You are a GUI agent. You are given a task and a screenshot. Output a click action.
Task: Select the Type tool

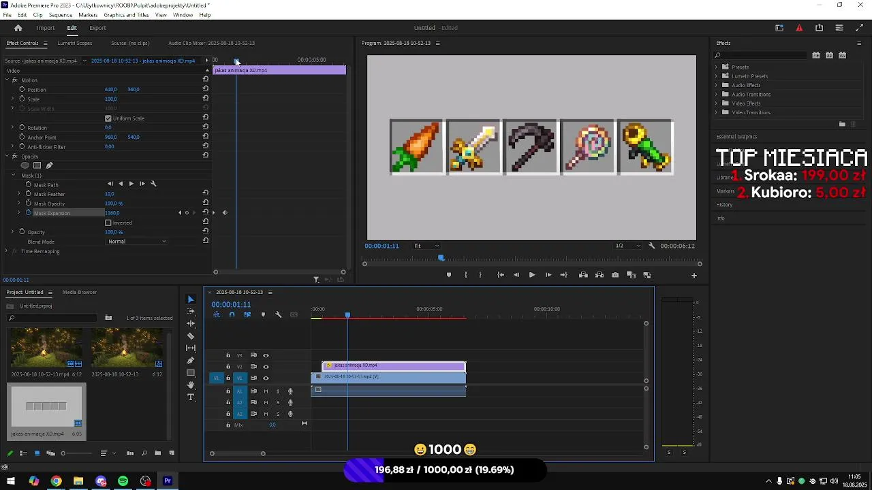(x=191, y=397)
